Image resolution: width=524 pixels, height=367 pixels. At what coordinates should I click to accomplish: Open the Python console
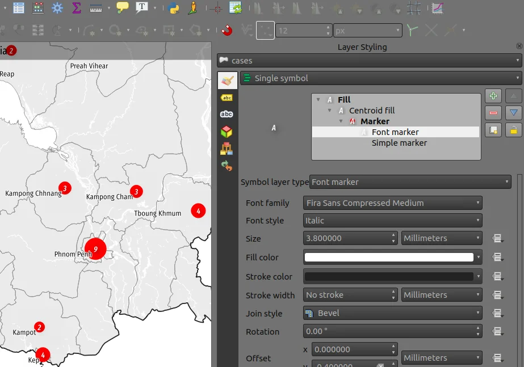173,8
